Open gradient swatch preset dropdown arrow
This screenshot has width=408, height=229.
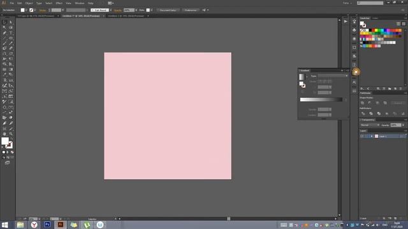[x=307, y=77]
